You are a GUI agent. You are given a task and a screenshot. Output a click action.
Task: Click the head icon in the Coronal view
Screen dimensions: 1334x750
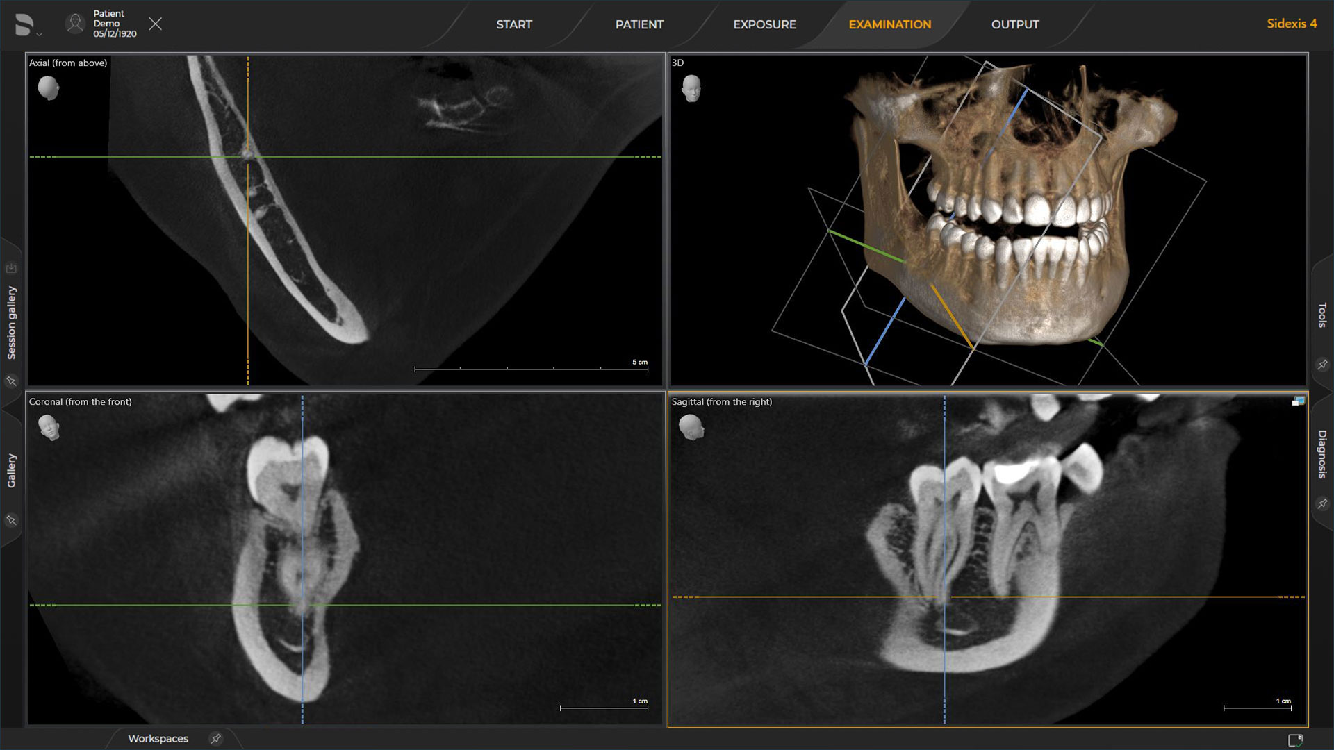pyautogui.click(x=49, y=428)
